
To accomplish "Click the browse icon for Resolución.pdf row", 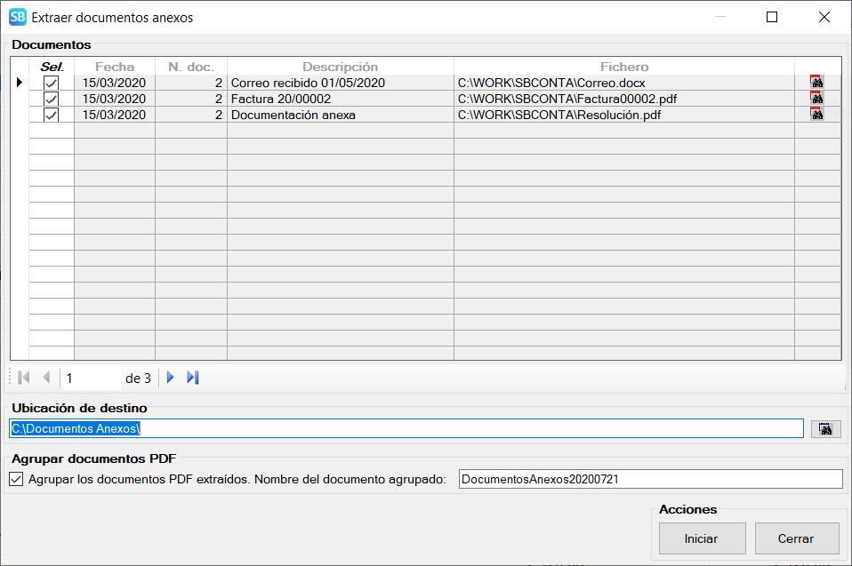I will coord(816,114).
